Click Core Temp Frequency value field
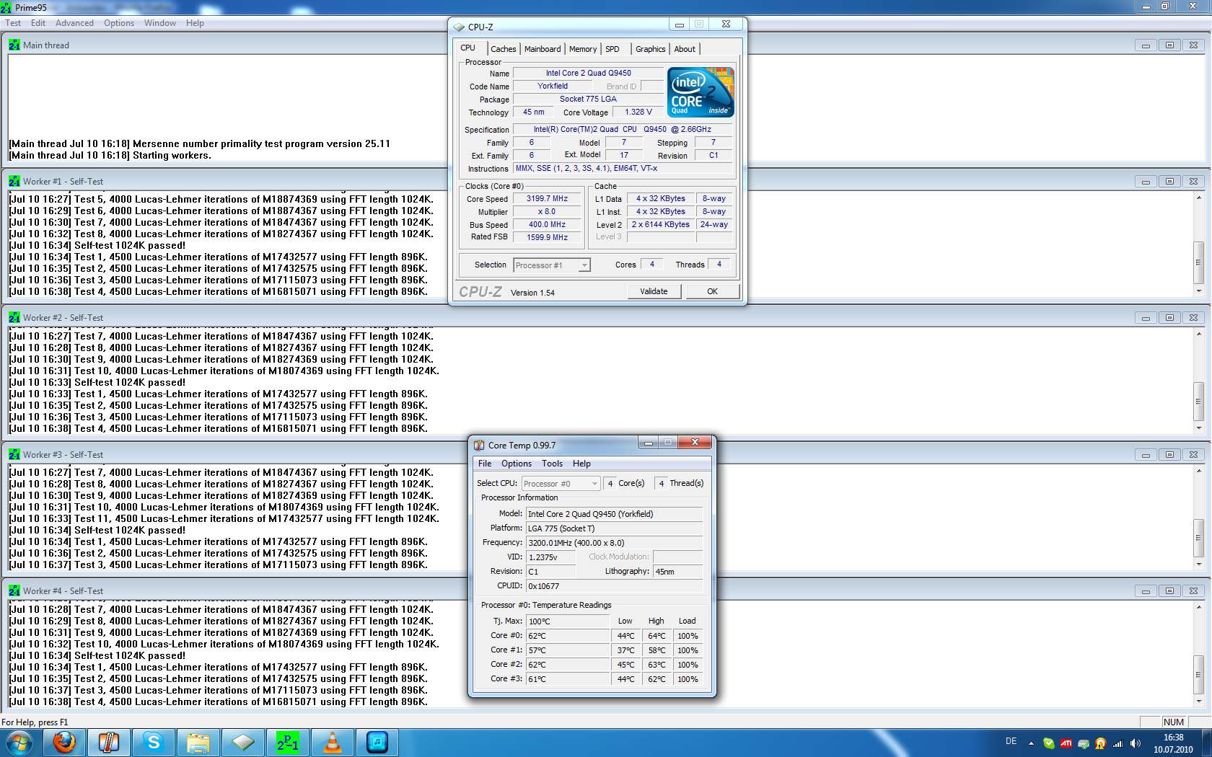Image resolution: width=1212 pixels, height=757 pixels. pos(614,543)
